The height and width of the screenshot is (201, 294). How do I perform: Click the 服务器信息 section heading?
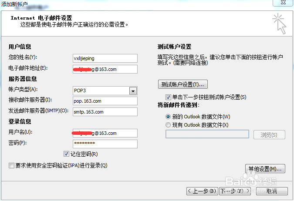[x=23, y=79]
